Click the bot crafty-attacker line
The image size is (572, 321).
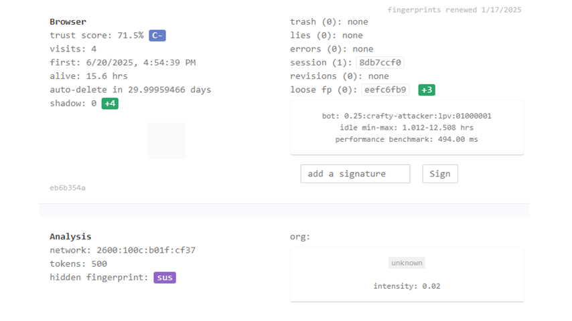click(x=407, y=116)
